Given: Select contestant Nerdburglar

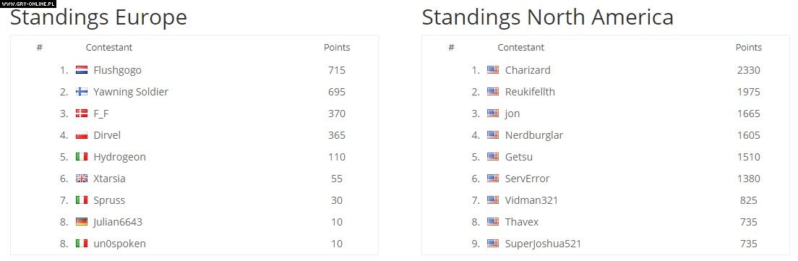Looking at the screenshot, I should click(534, 135).
